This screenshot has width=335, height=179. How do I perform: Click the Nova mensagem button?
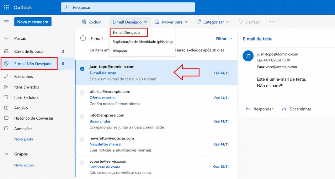(33, 22)
